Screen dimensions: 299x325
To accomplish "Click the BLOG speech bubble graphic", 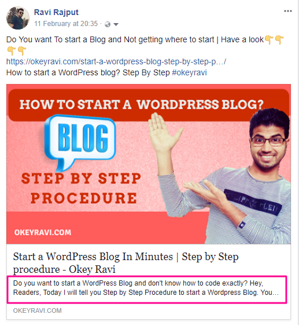I will [80, 142].
